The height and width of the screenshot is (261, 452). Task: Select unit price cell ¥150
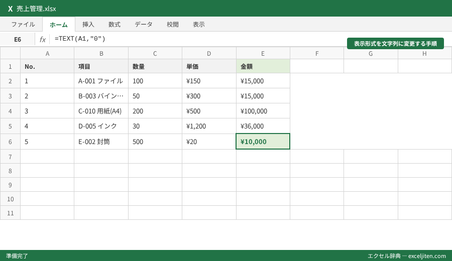[x=209, y=81]
